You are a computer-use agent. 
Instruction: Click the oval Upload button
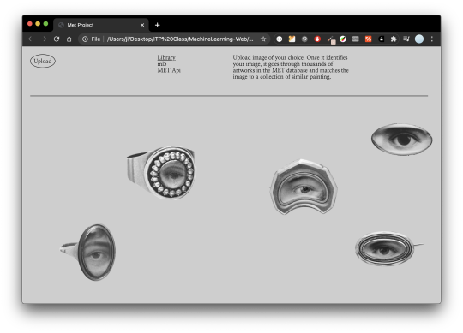43,61
